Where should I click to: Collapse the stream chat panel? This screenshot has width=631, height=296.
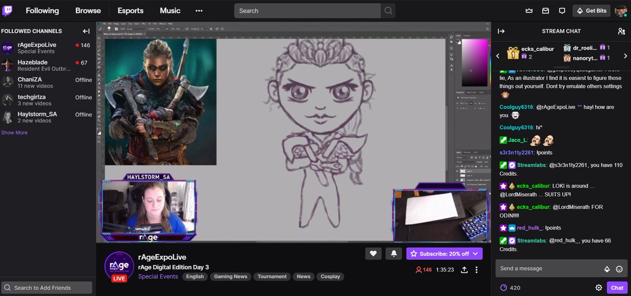click(501, 31)
